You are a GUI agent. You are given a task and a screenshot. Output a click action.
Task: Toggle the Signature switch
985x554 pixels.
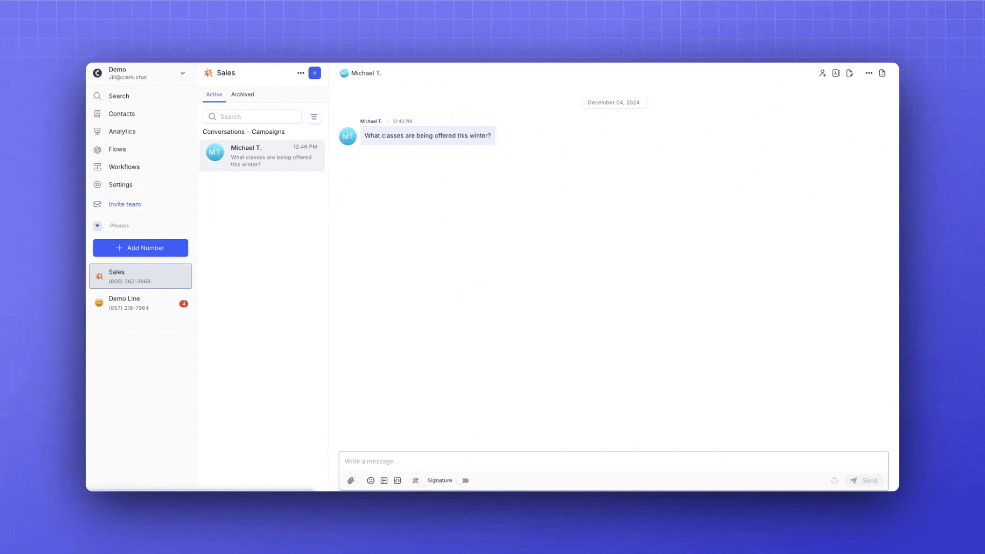(463, 481)
